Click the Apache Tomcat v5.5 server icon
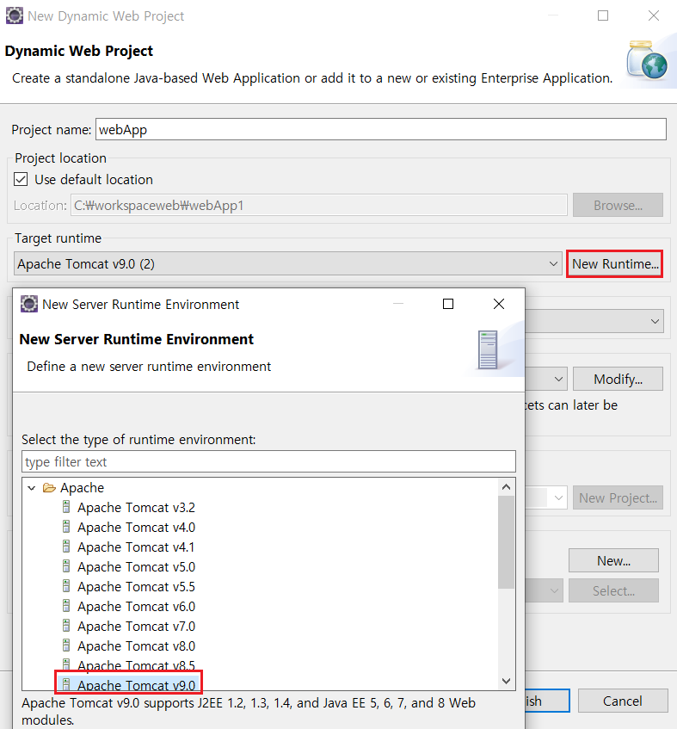Image resolution: width=677 pixels, height=729 pixels. [x=66, y=586]
